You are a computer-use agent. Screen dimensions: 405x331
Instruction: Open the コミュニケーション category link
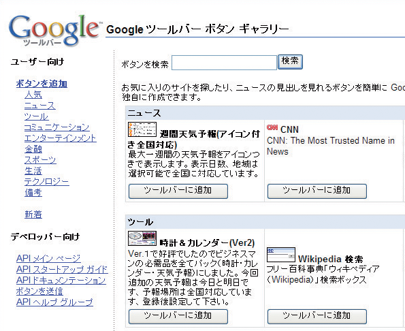coord(56,127)
